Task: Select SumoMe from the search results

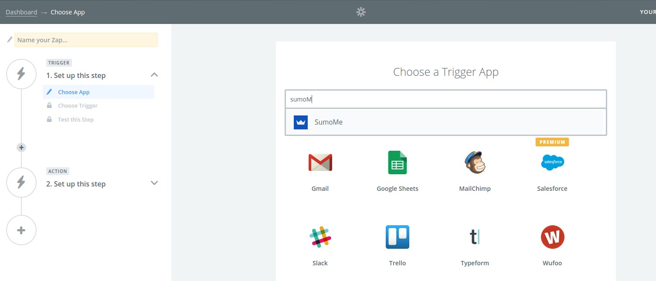Action: coord(445,122)
